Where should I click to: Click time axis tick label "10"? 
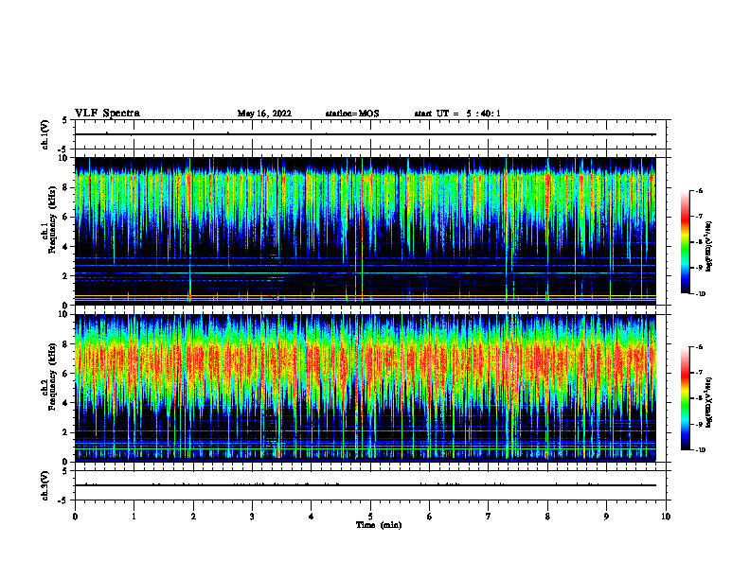click(666, 517)
